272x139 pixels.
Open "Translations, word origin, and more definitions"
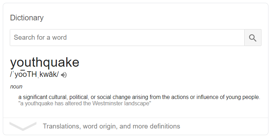(x=111, y=126)
